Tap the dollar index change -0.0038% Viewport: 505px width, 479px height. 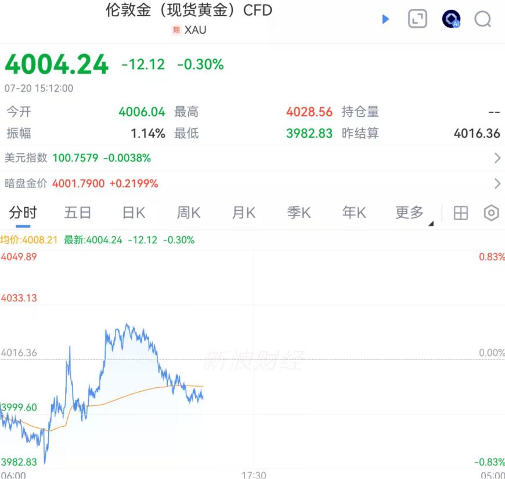tap(127, 158)
